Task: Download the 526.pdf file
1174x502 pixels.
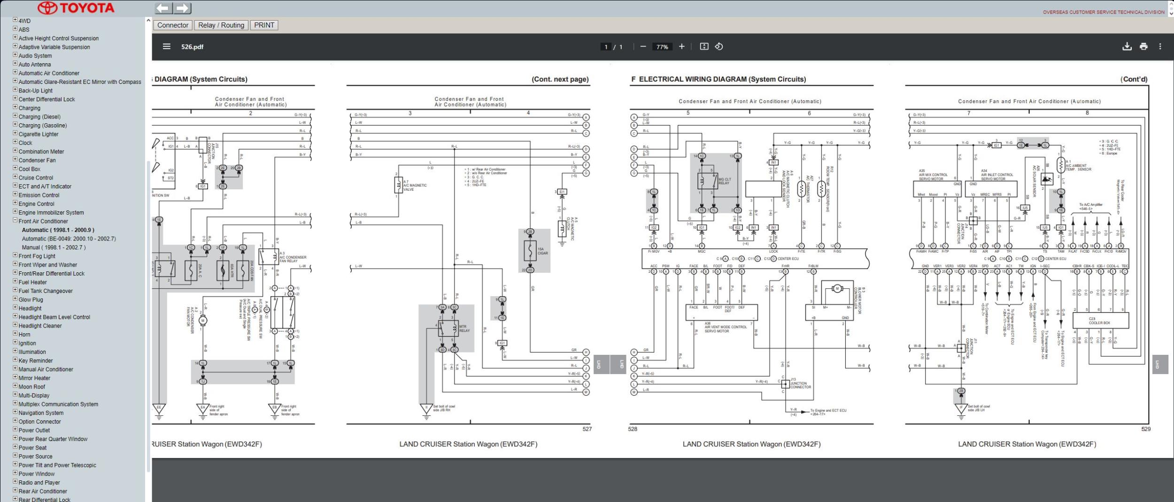Action: click(x=1127, y=46)
